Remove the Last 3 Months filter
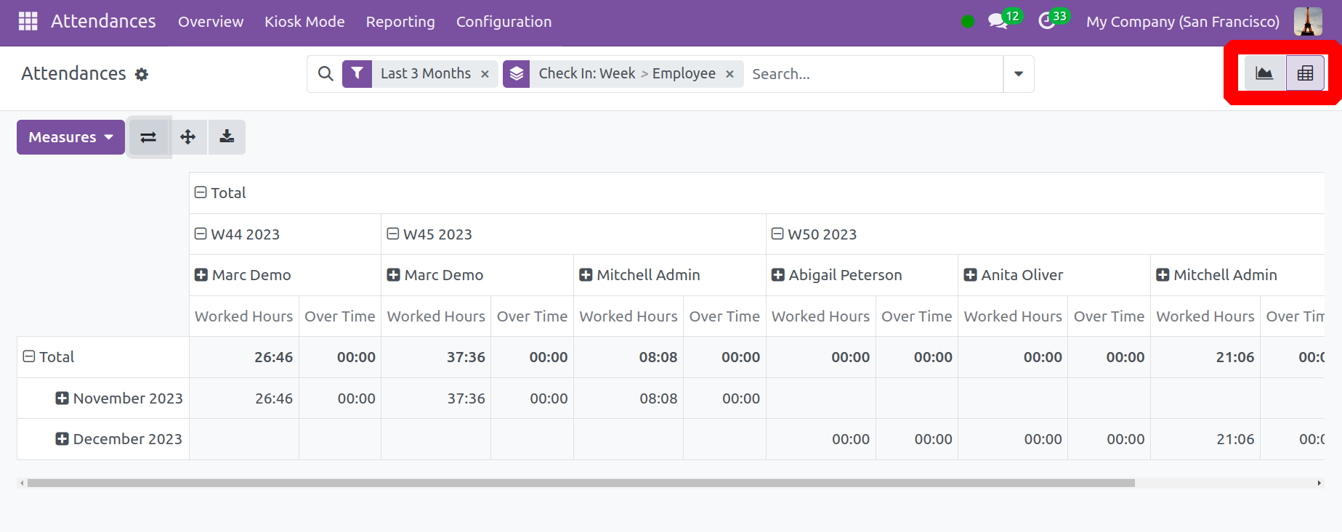This screenshot has height=532, width=1342. pos(485,74)
